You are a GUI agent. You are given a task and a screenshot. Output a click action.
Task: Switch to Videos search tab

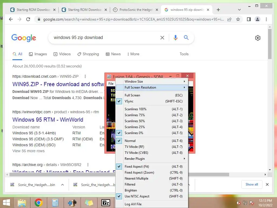[62, 54]
